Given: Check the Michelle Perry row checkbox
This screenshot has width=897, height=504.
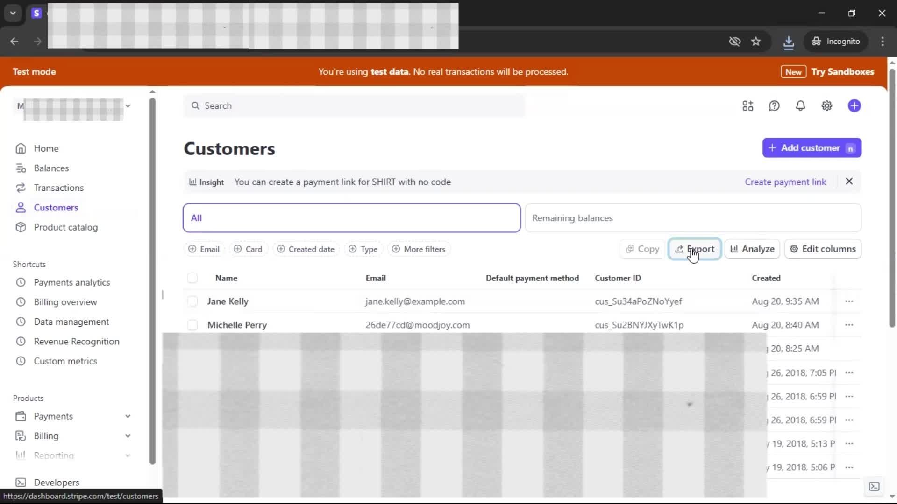Looking at the screenshot, I should click(x=192, y=325).
